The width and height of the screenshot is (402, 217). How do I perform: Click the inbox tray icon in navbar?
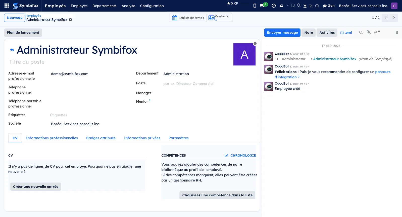281,6
